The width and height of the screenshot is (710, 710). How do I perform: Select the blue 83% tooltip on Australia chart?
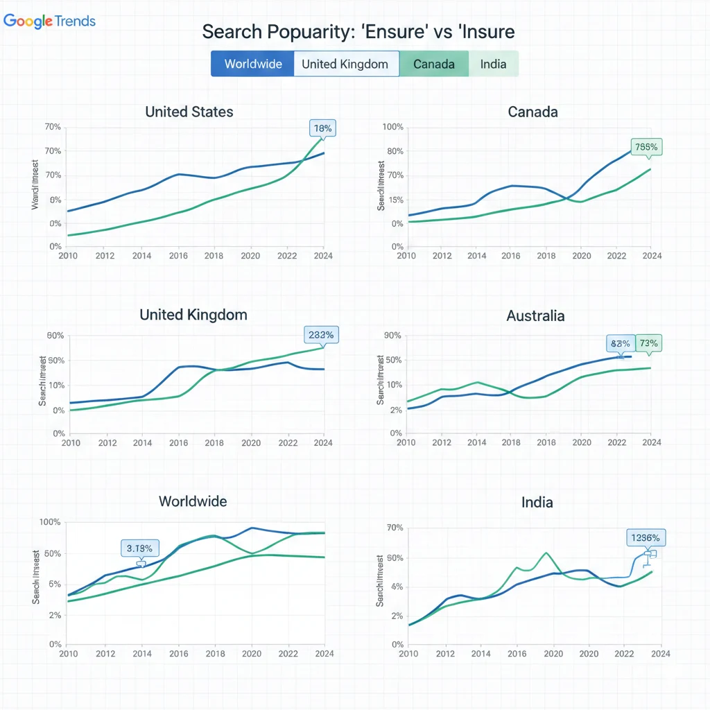[621, 343]
